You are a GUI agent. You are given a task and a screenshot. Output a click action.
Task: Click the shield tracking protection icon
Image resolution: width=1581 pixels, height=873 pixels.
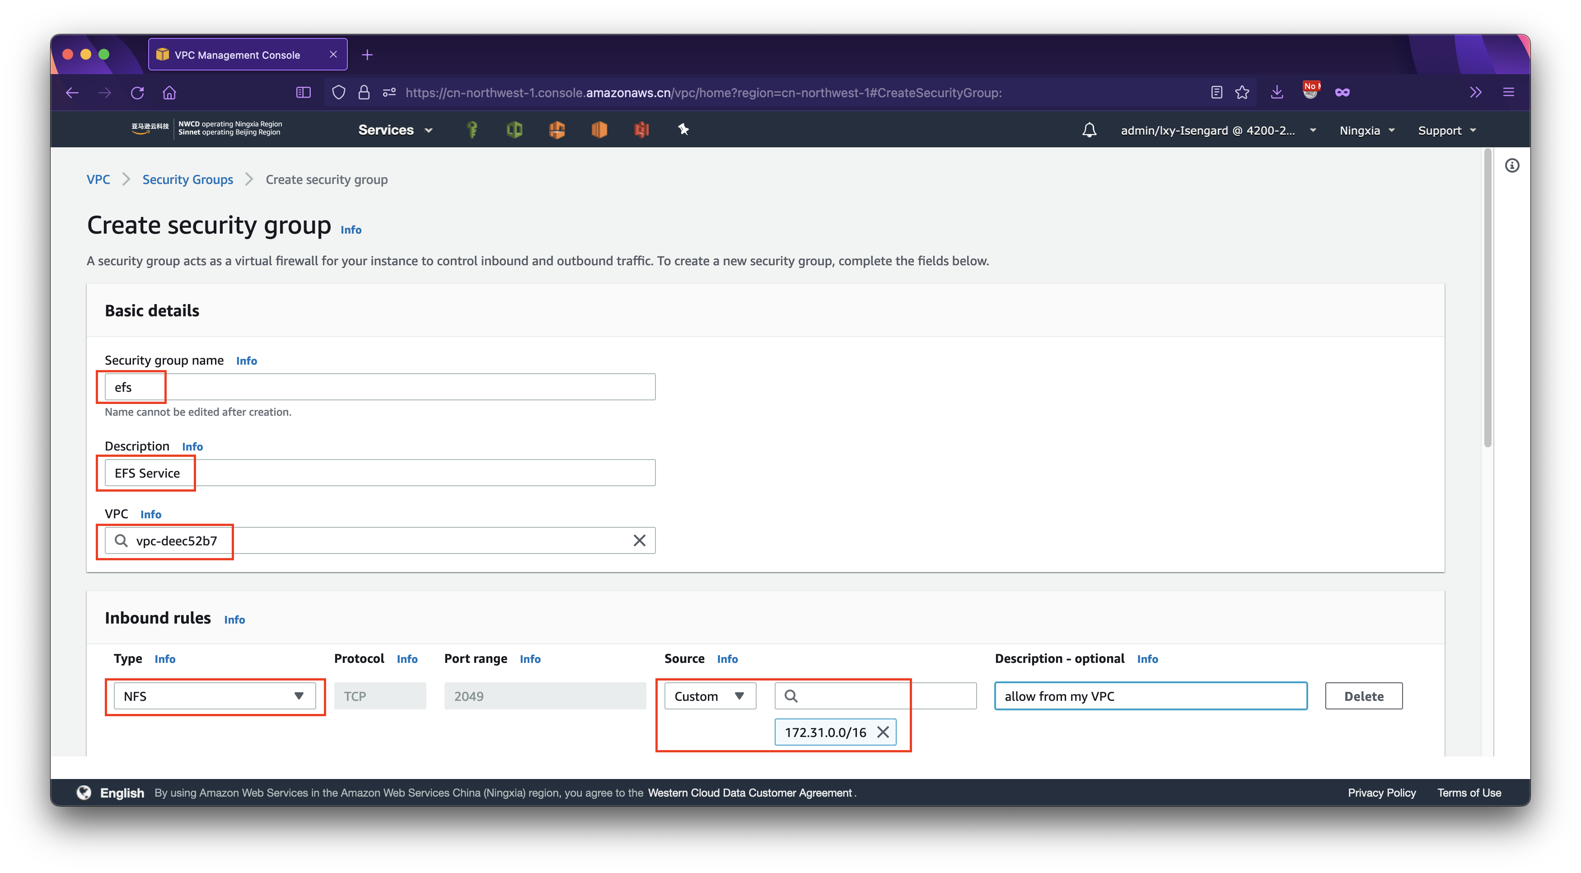point(338,93)
